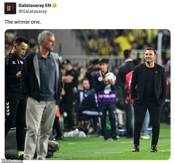
Task: Click the Hummel chevrons on the black trousers
Action: (7, 109)
